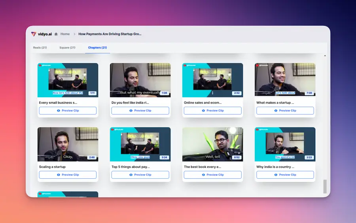Open thumbnail of 'Every small business s...' clip
Viewport: 356px width, 223px height.
(68, 80)
